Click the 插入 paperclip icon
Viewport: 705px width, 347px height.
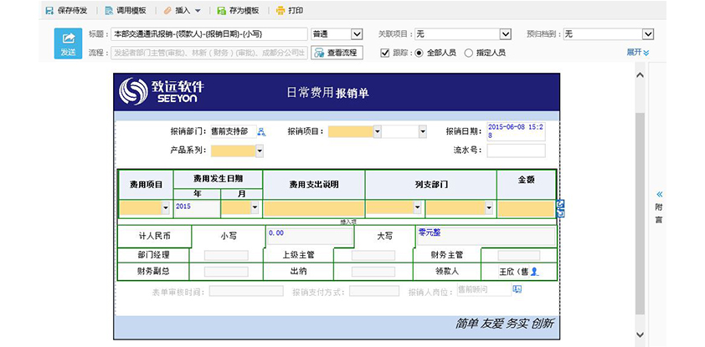click(x=167, y=10)
